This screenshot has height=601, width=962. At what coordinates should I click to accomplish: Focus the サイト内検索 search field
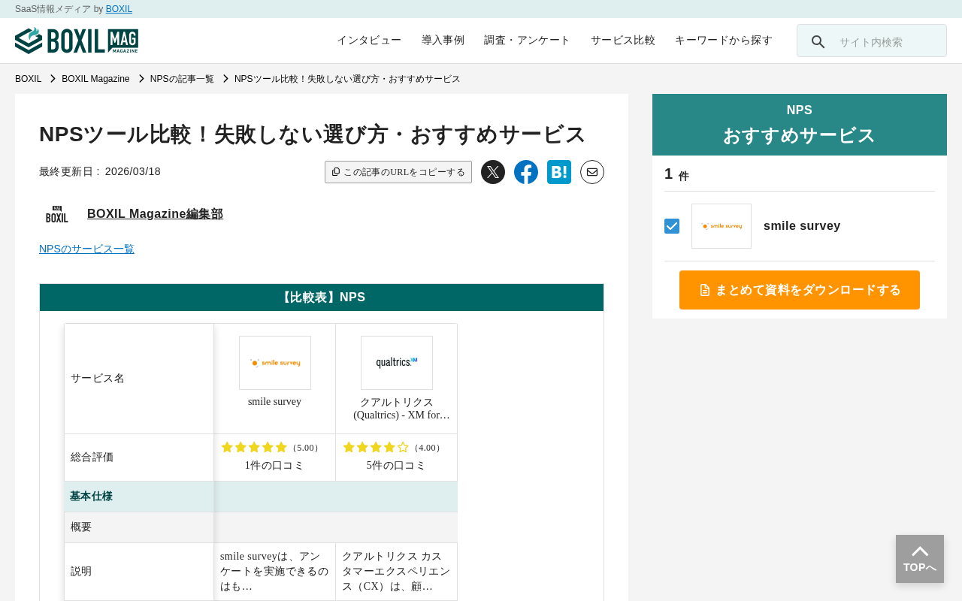click(x=872, y=41)
